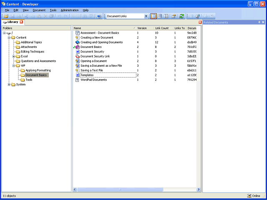This screenshot has width=267, height=200.
Task: Click the Online status indicator
Action: pyautogui.click(x=254, y=196)
